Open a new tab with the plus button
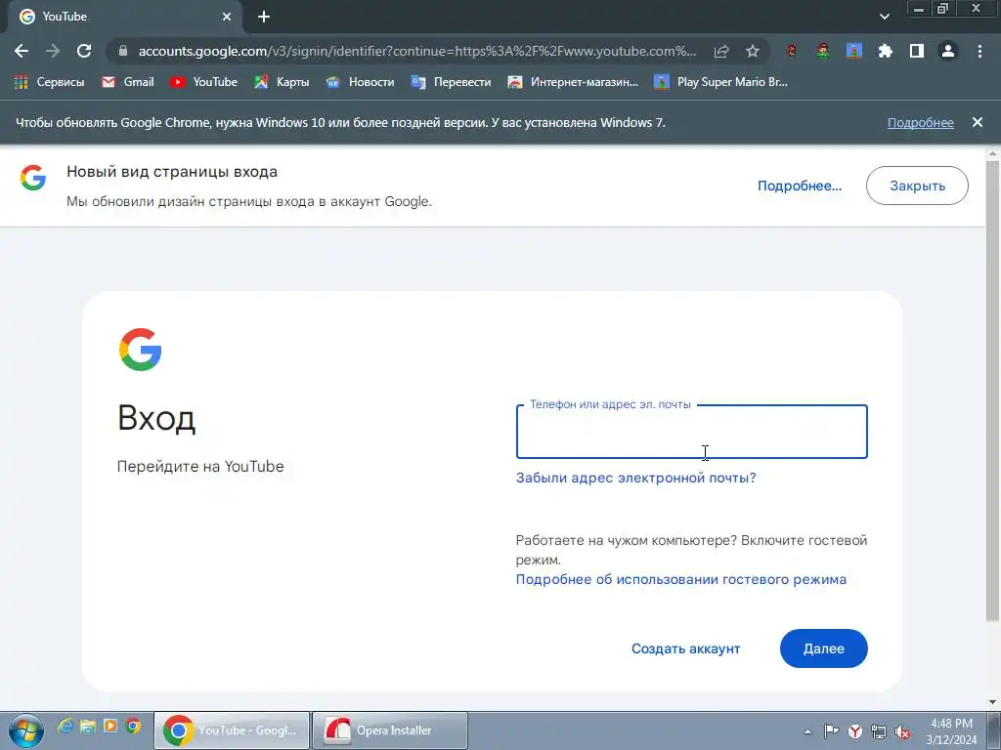The image size is (1001, 750). [264, 18]
